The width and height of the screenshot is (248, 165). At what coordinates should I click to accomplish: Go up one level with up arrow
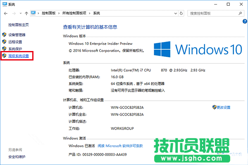26,14
